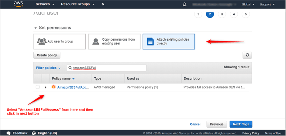This screenshot has height=136, width=286.
Task: Choose Add user to group option
Action: pyautogui.click(x=60, y=41)
